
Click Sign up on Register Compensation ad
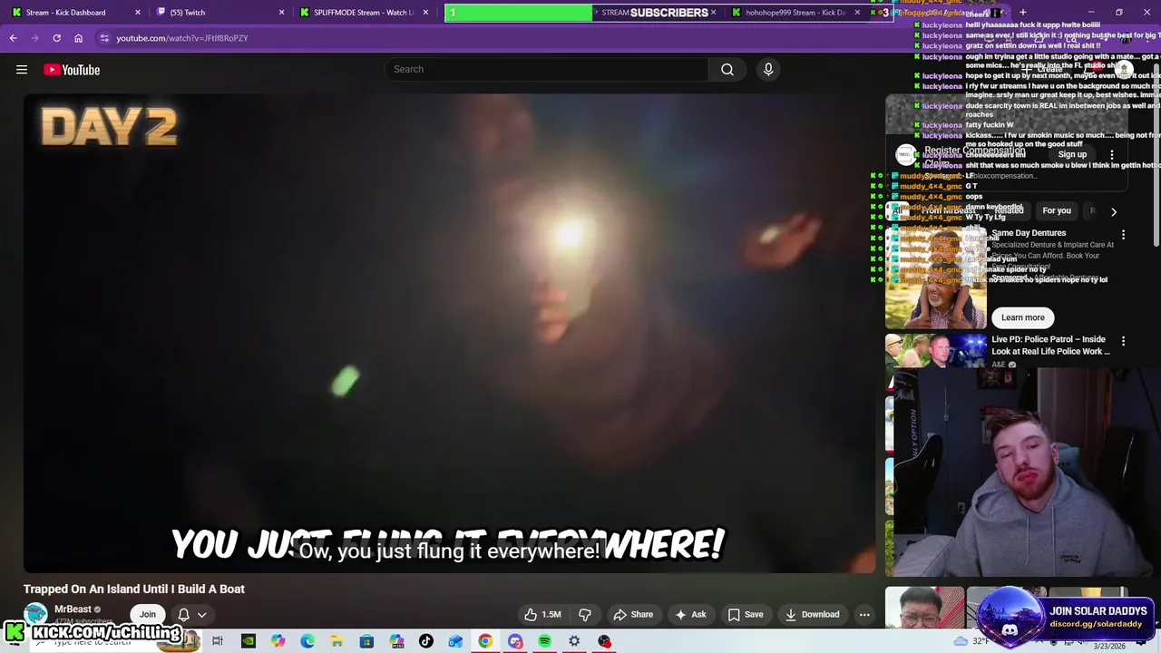(x=1072, y=155)
